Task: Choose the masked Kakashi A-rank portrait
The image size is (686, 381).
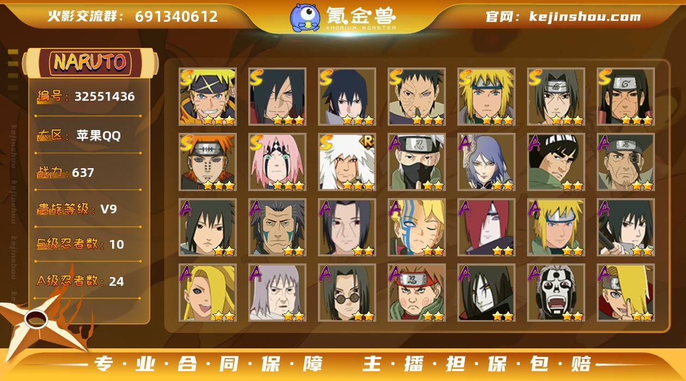Action: (417, 162)
